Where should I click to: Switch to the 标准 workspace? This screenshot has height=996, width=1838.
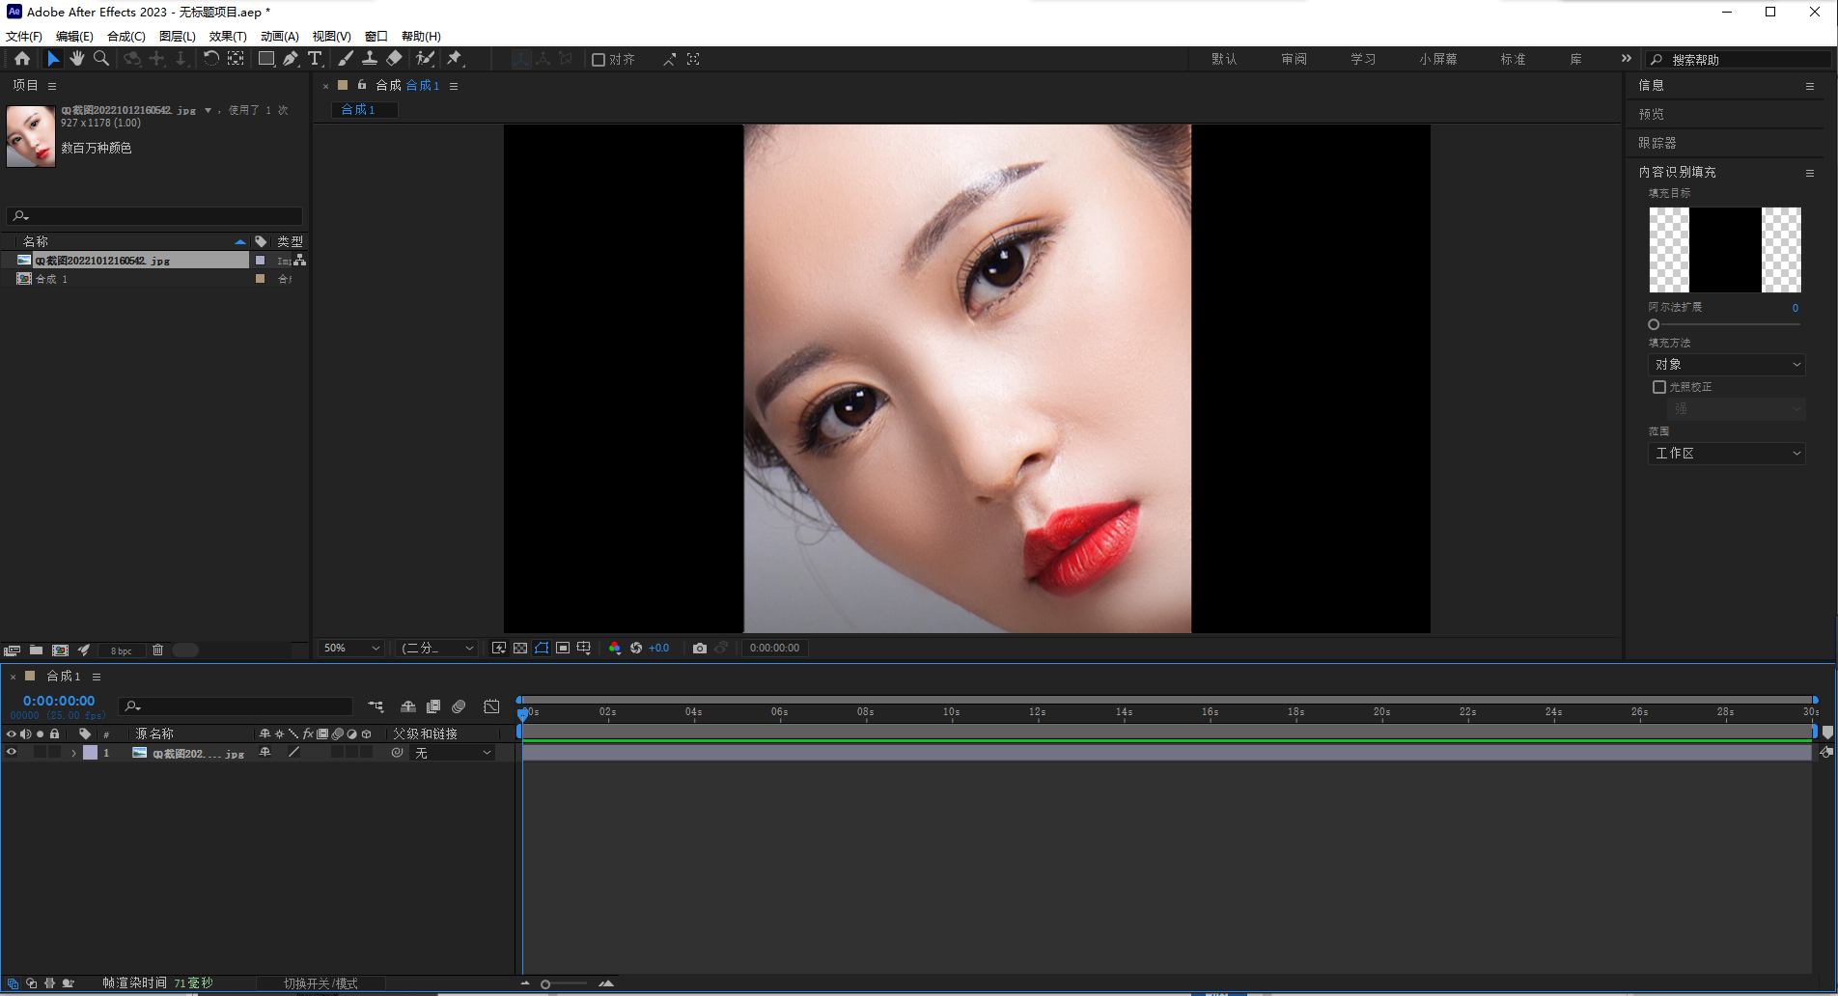1513,60
